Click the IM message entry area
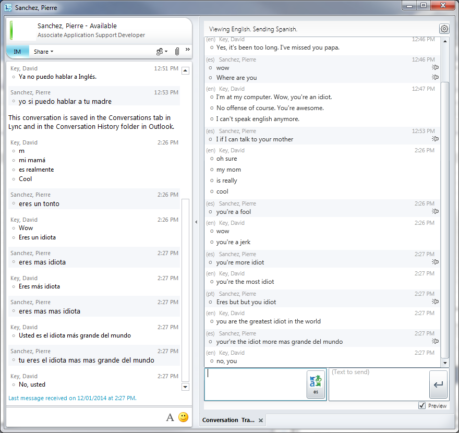 86,417
